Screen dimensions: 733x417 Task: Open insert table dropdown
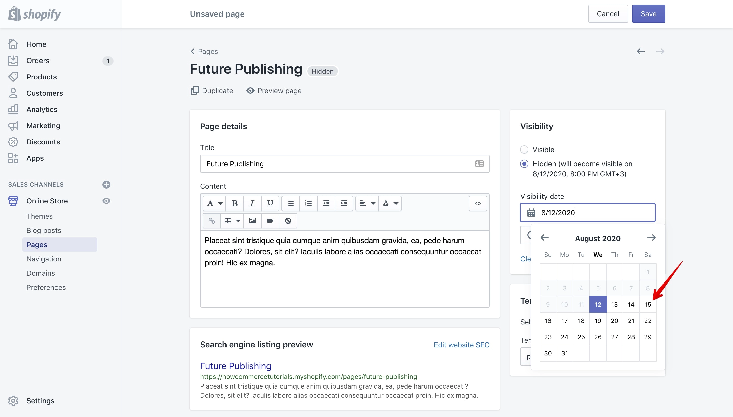click(x=232, y=220)
